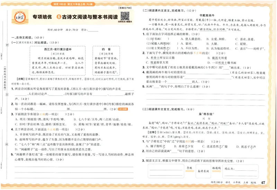Click the author line "[宋]辛弃疾"
Screen dimensions: 277x190
pyautogui.click(x=58, y=54)
